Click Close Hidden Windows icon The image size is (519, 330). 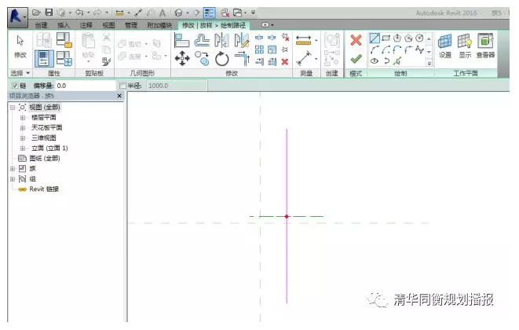225,13
